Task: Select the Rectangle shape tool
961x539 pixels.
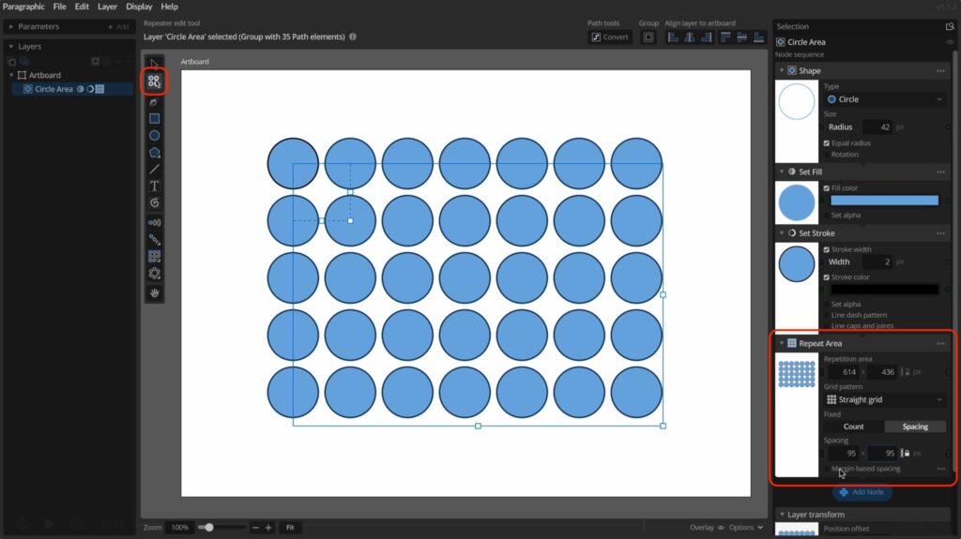Action: 154,118
